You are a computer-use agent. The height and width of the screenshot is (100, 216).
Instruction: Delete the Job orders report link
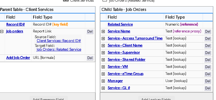coord(90,32)
